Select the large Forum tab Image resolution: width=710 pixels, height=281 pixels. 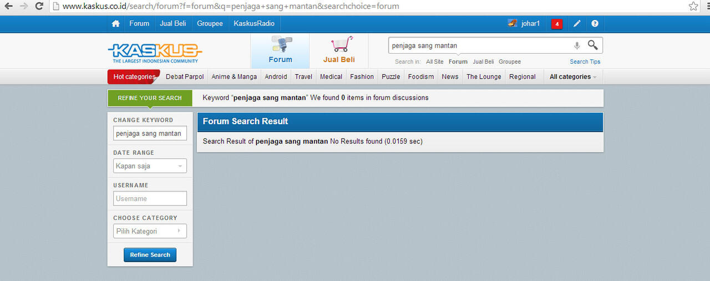click(280, 50)
